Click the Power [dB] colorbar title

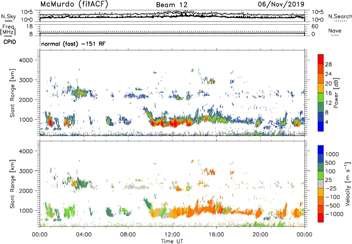336,93
